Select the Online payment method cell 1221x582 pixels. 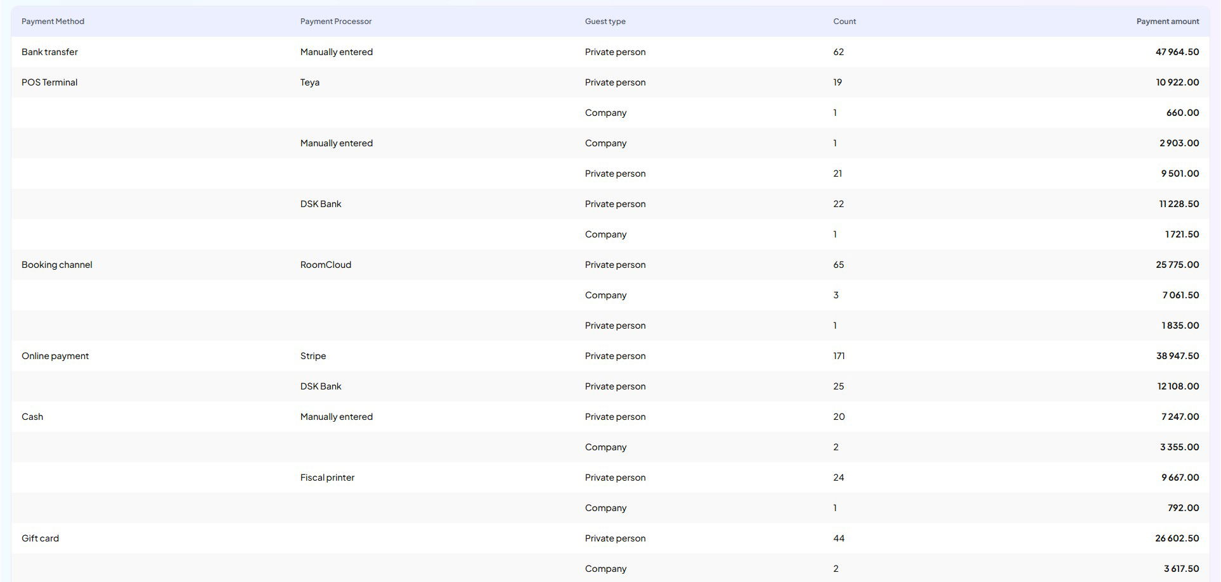coord(55,356)
